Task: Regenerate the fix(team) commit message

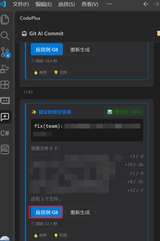Action: pos(80,212)
